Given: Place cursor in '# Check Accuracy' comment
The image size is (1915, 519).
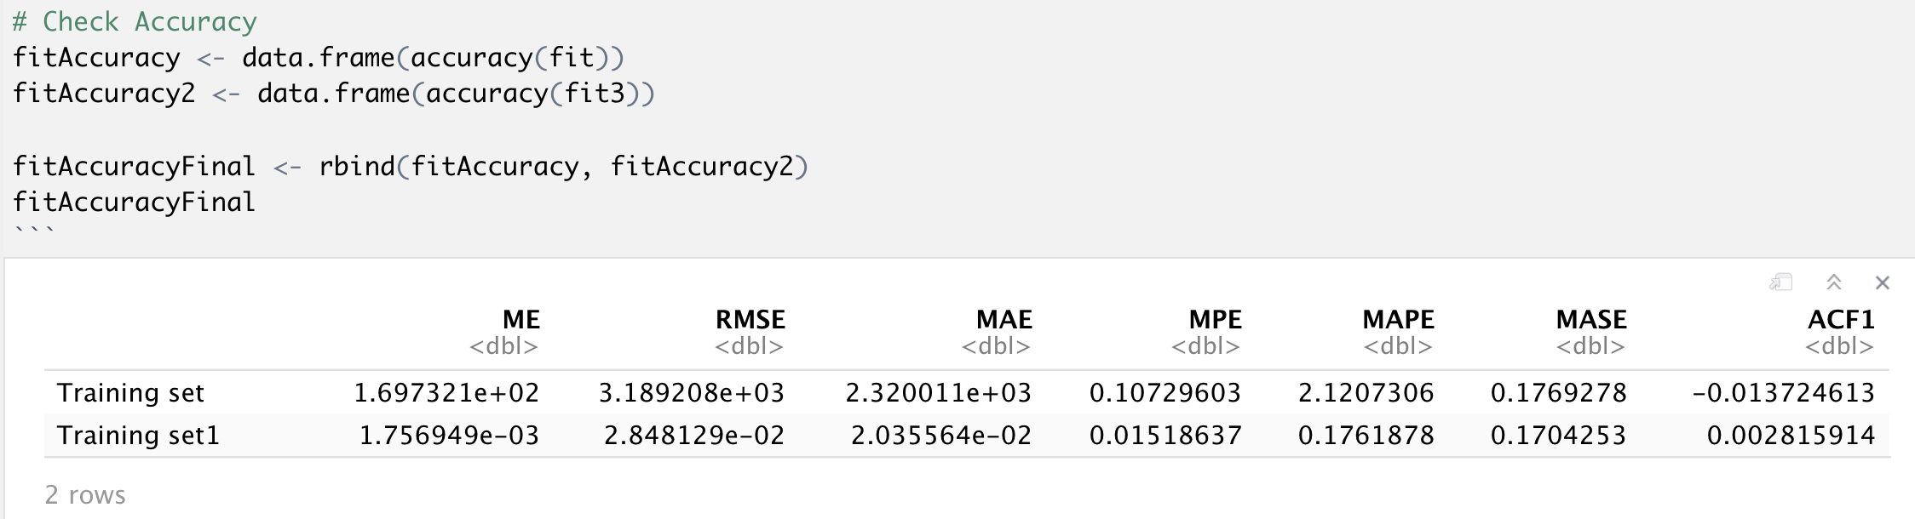Looking at the screenshot, I should point(135,21).
